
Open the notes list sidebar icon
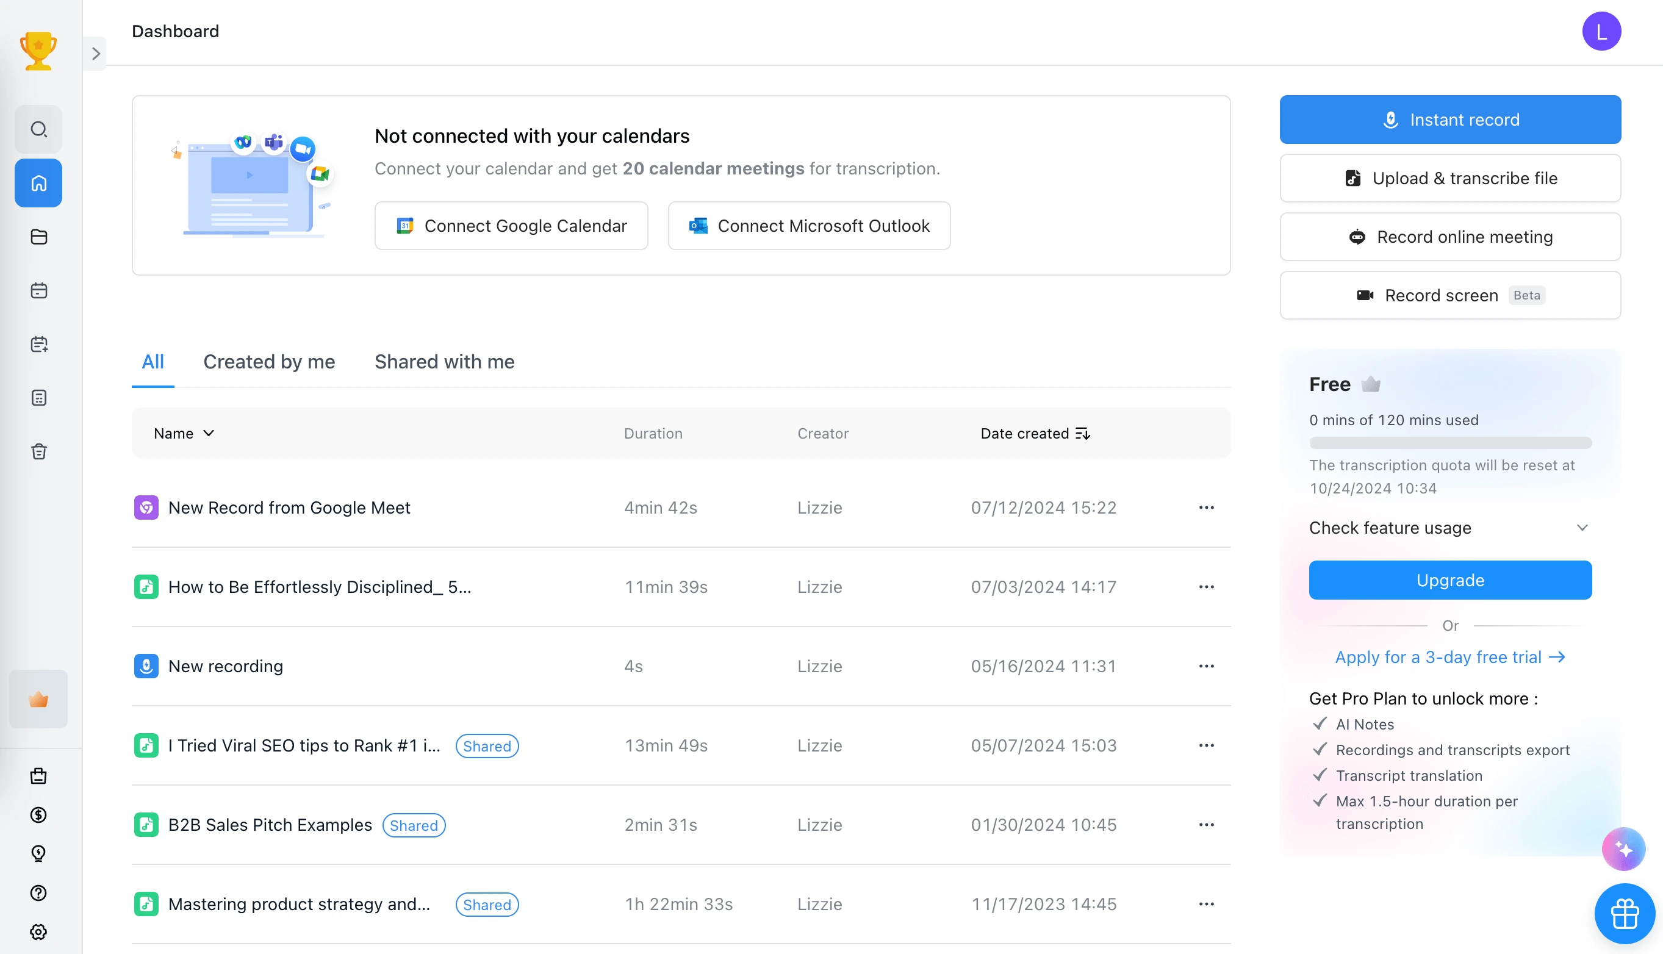(38, 398)
